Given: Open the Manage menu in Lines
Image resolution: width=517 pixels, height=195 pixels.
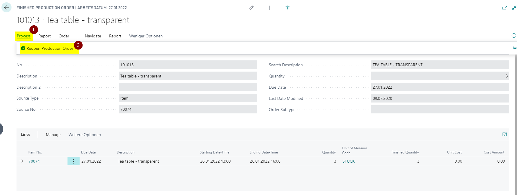Looking at the screenshot, I should pos(53,135).
